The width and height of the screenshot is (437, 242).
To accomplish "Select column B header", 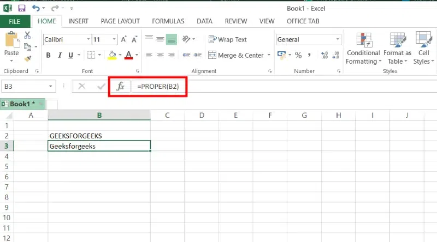I will coord(99,115).
